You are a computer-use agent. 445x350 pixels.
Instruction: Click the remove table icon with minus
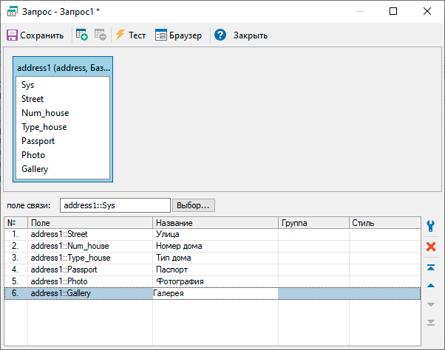tap(101, 35)
